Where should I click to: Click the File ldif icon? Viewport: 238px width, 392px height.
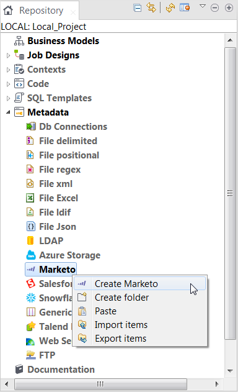click(x=30, y=212)
